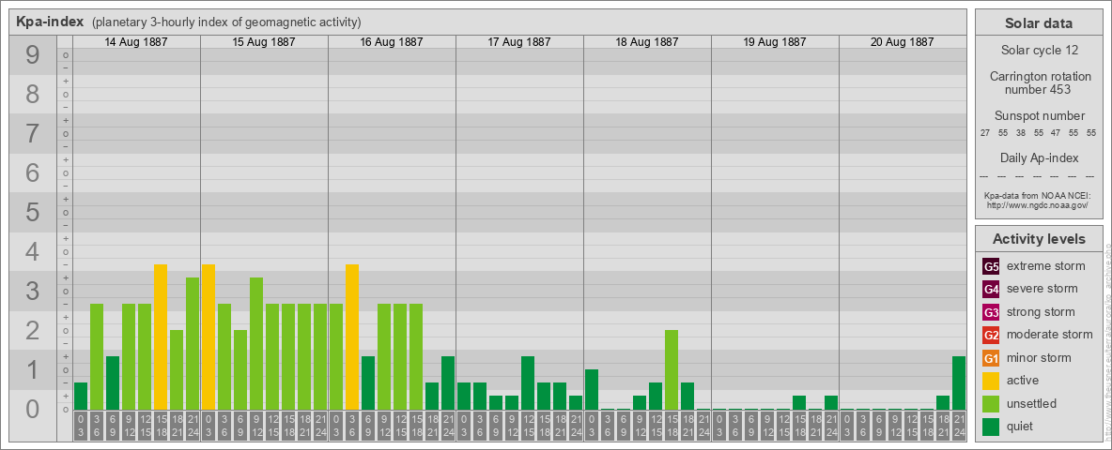Click the sunspot value 38
Image resolution: width=1112 pixels, height=450 pixels.
[x=1021, y=133]
